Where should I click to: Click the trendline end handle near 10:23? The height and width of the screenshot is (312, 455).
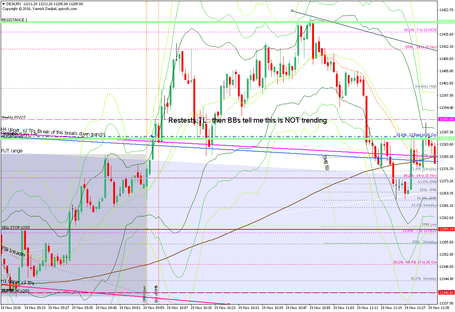pyautogui.click(x=229, y=304)
